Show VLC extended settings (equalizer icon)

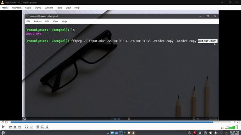31,127
